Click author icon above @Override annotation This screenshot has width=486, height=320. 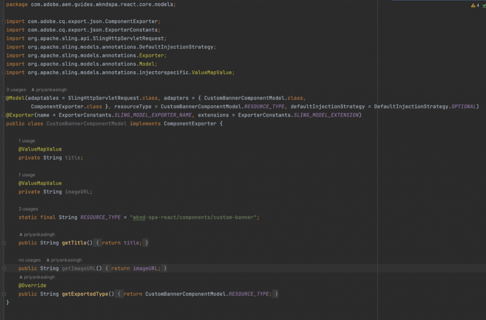click(x=21, y=277)
